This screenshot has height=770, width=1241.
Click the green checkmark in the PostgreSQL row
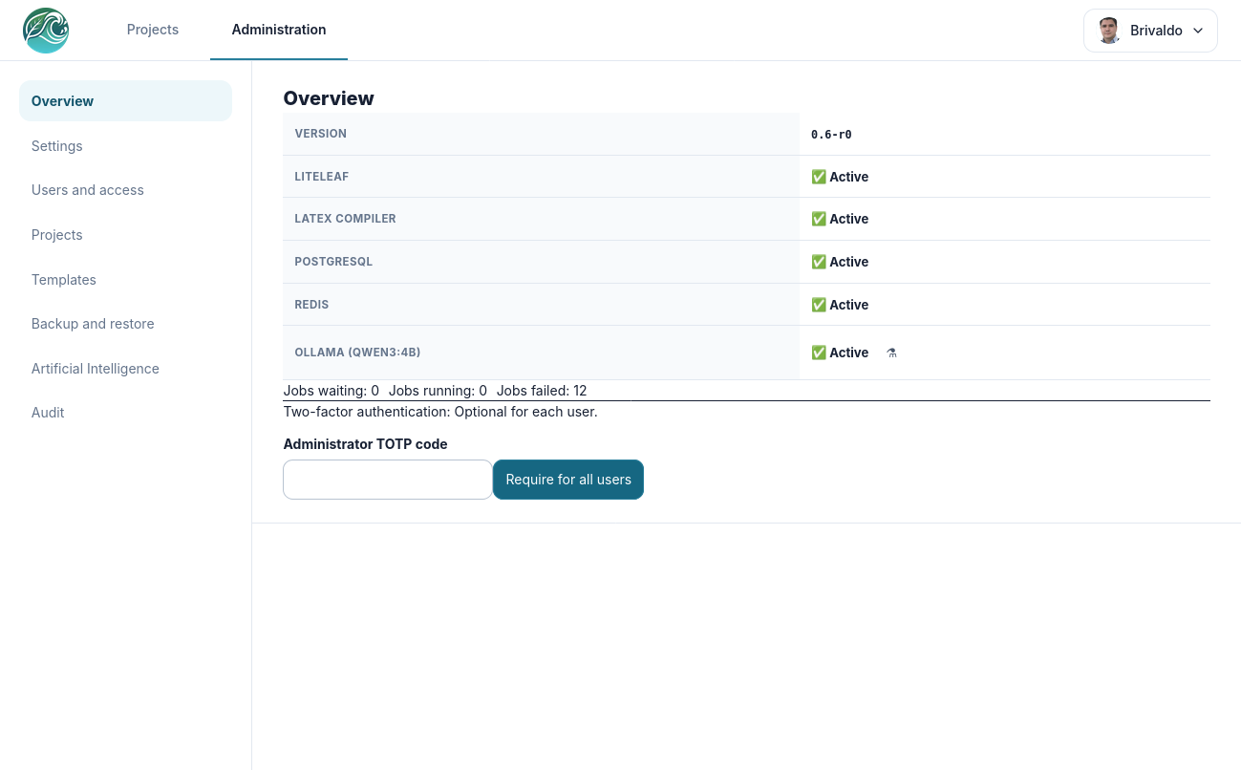819,262
